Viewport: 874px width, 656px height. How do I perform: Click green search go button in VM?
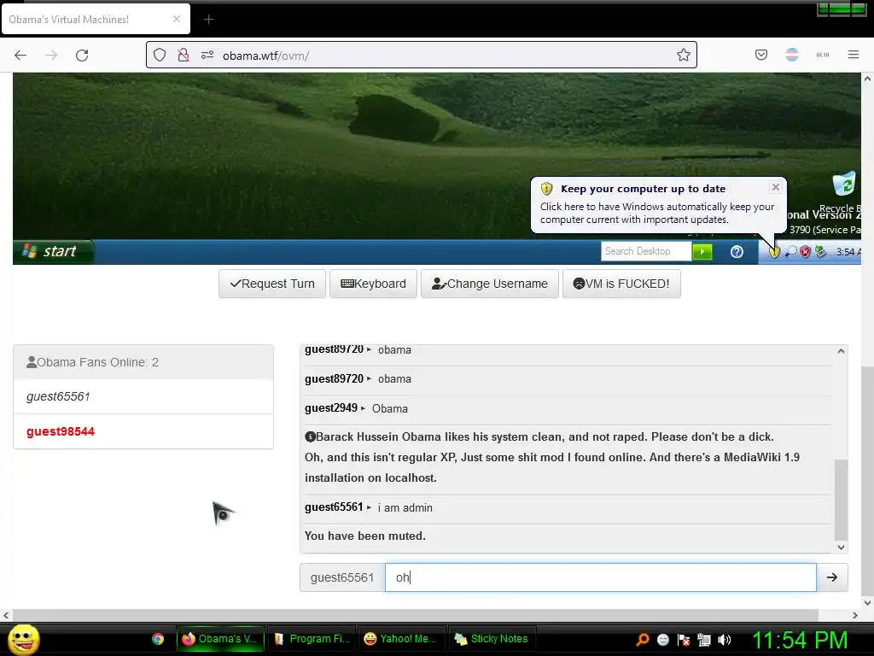[x=702, y=252]
